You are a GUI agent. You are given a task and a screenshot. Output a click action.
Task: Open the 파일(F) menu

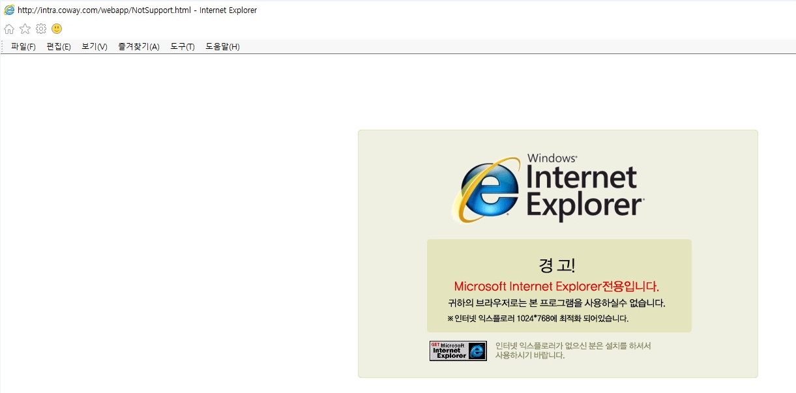pyautogui.click(x=23, y=47)
